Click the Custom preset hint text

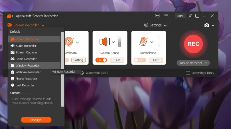tap(33, 101)
